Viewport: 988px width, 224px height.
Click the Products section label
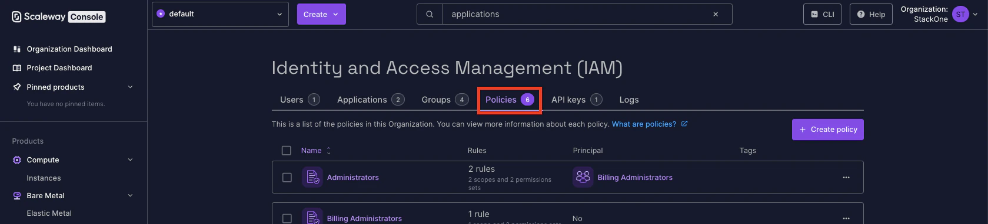click(x=28, y=141)
